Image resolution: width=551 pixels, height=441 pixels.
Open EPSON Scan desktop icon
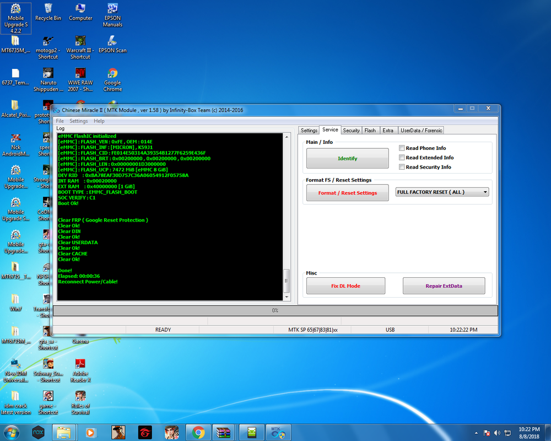[x=112, y=45]
